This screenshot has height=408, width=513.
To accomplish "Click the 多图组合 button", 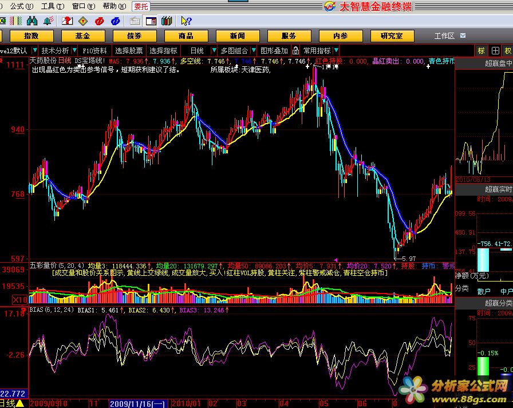I will coord(234,51).
